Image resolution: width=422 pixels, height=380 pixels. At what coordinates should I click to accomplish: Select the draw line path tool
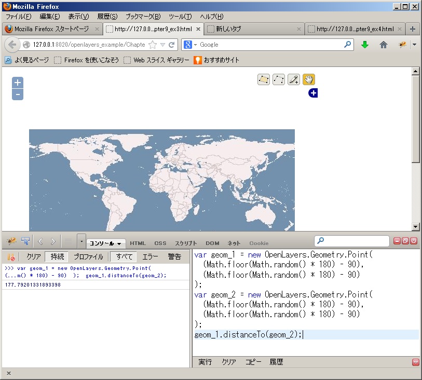tap(279, 79)
